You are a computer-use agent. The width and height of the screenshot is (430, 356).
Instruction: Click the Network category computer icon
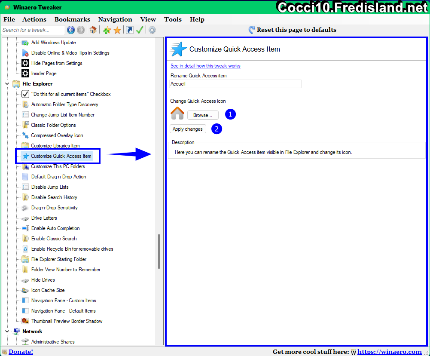pos(16,331)
